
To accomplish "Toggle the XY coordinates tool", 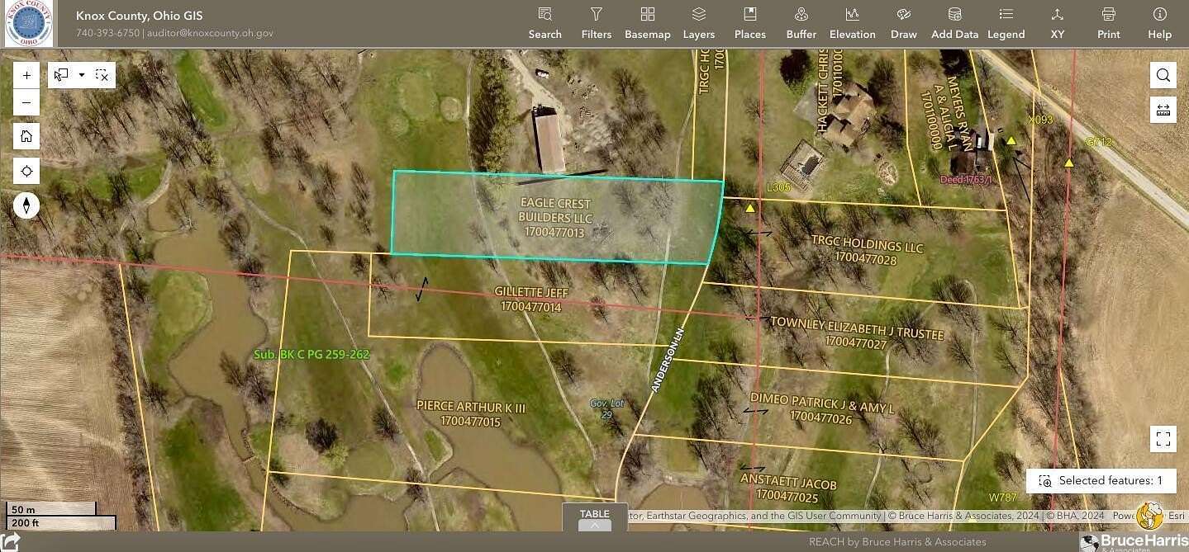I will 1058,21.
